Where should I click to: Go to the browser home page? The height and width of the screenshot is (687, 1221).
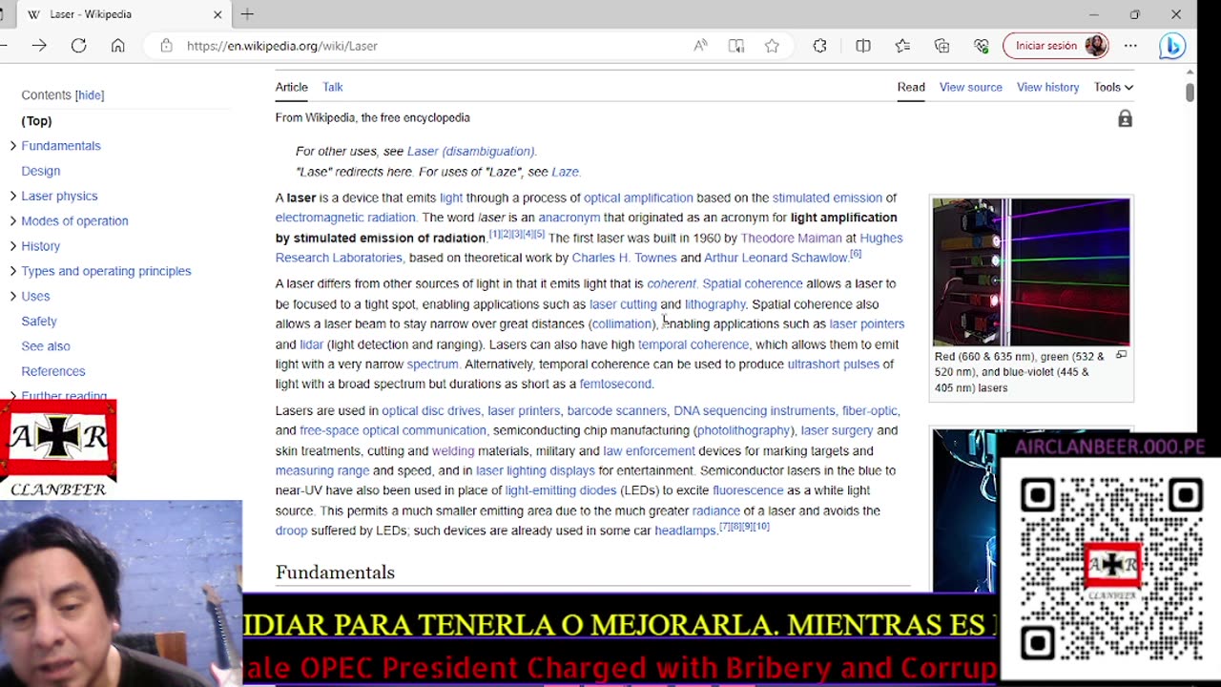point(117,46)
